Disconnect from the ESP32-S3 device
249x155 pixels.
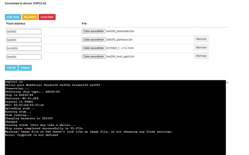pyautogui.click(x=30, y=17)
